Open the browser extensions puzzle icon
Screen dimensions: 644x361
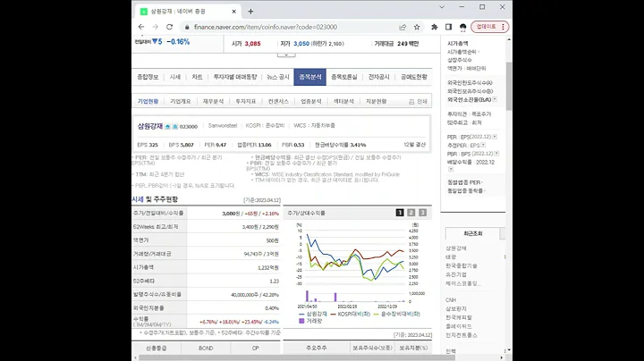[434, 27]
